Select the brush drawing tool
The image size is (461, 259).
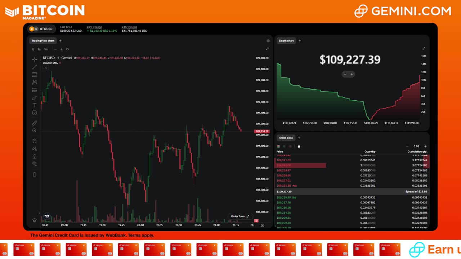35,97
